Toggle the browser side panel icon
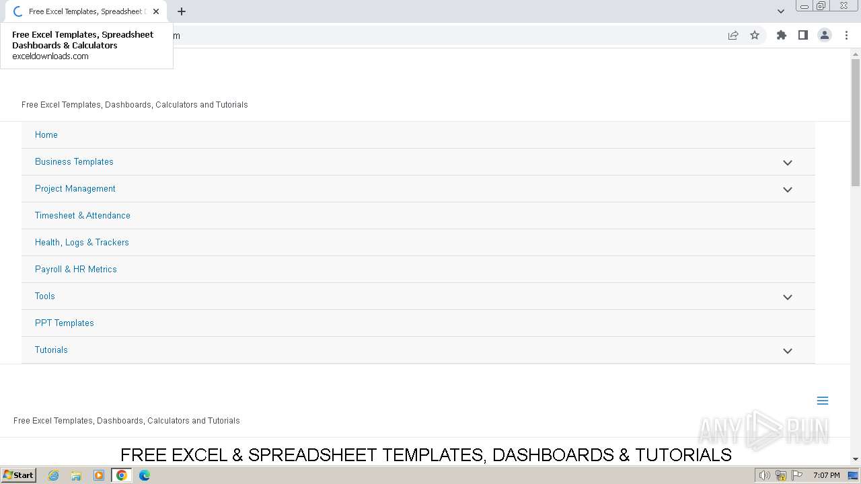The image size is (861, 484). tap(803, 36)
